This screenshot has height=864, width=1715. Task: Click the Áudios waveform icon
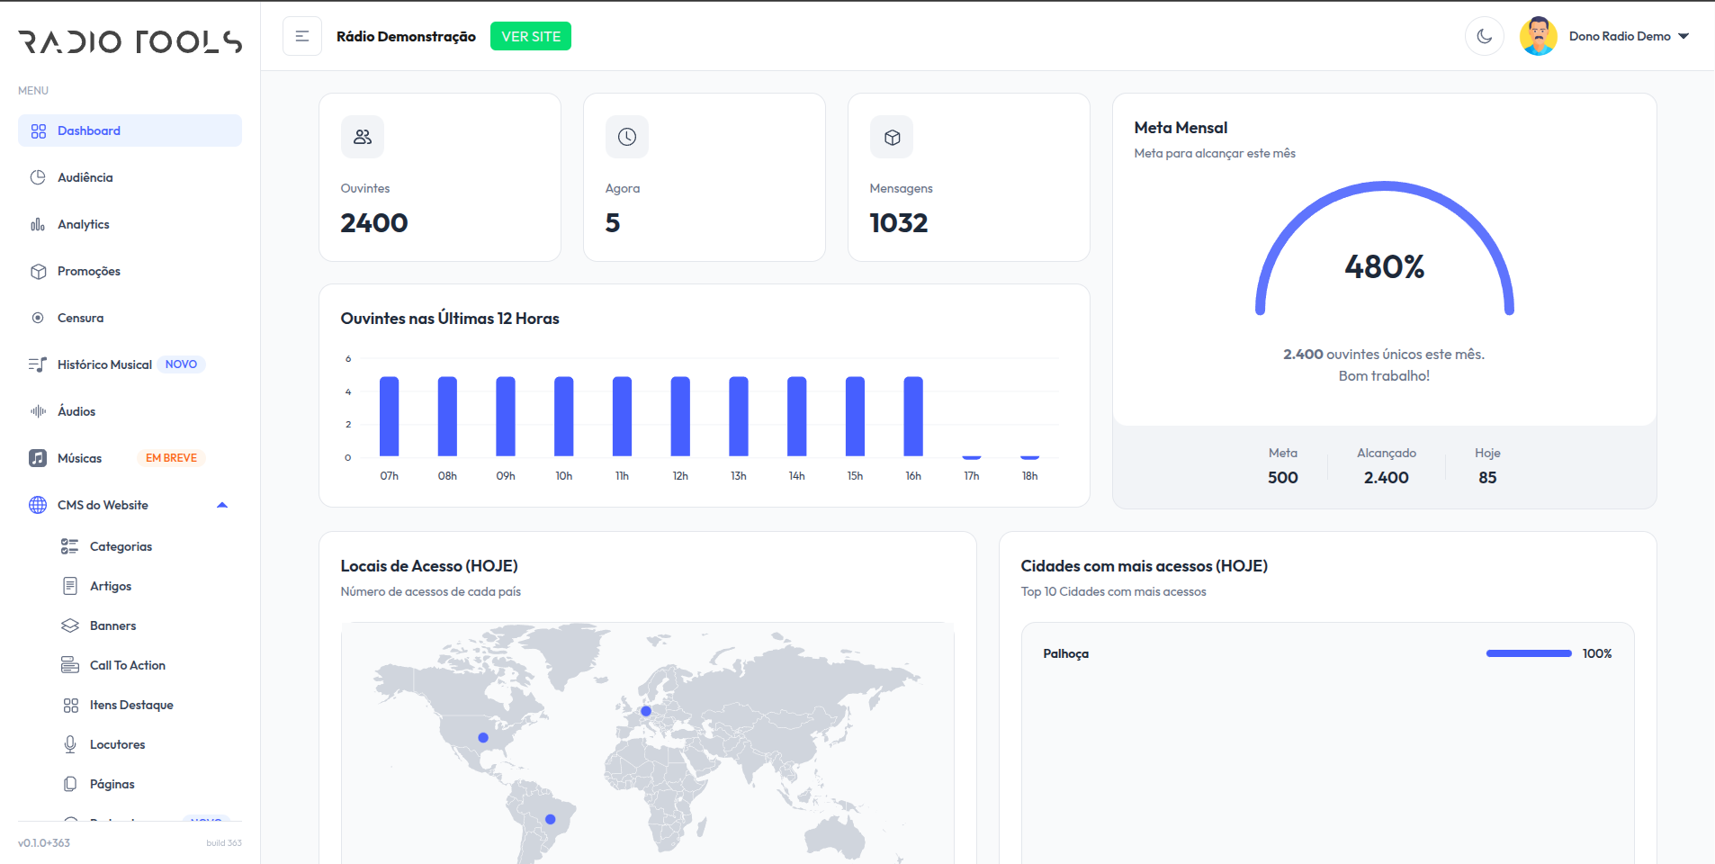(38, 411)
